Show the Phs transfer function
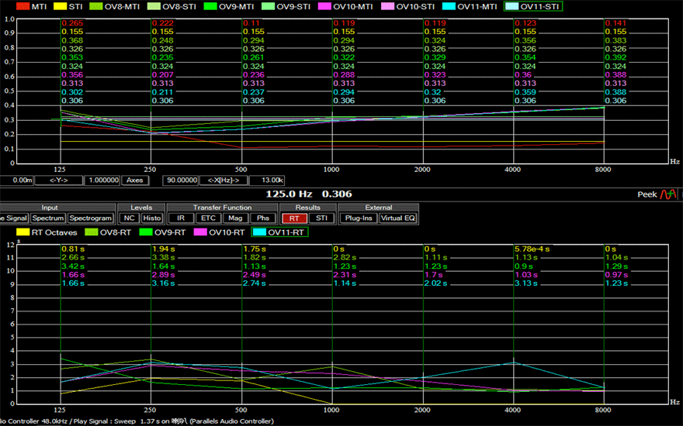 tap(262, 218)
